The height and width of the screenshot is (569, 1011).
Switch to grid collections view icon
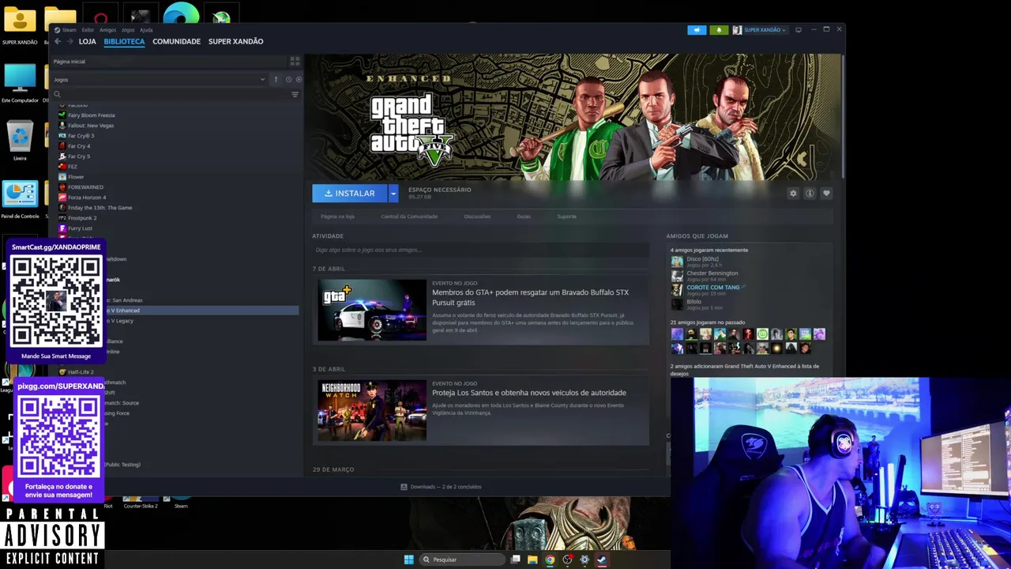point(295,61)
